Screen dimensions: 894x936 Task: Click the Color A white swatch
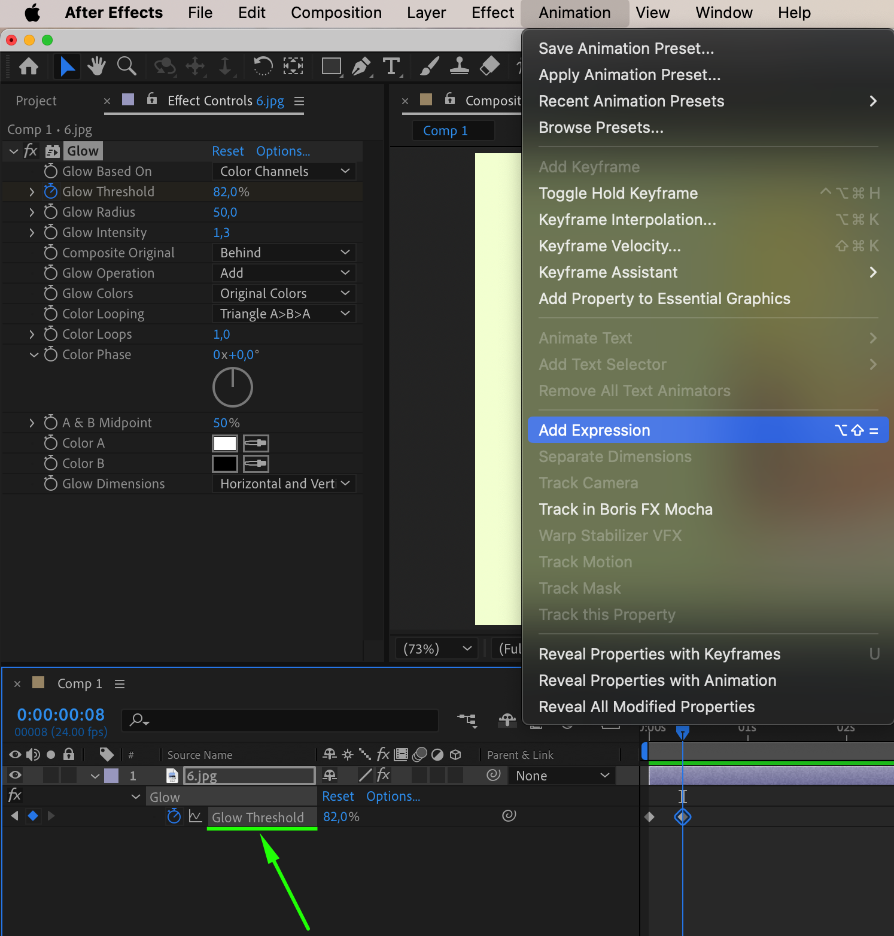(225, 443)
